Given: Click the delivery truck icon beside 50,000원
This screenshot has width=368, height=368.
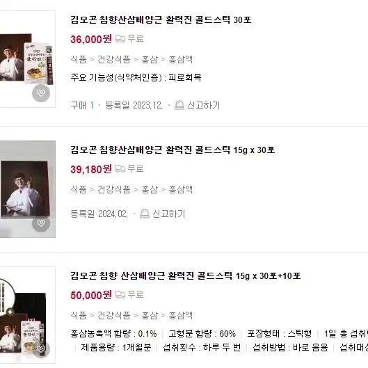Looking at the screenshot, I should pyautogui.click(x=120, y=295).
